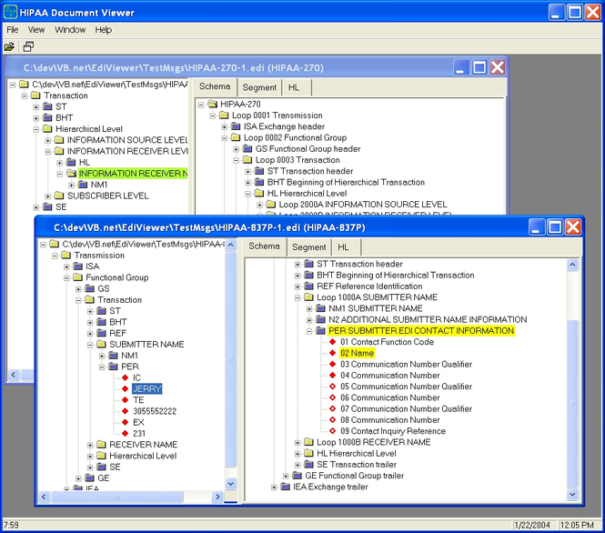This screenshot has height=533, width=605.
Task: Select 3055552222 value in PER segment
Action: point(155,411)
